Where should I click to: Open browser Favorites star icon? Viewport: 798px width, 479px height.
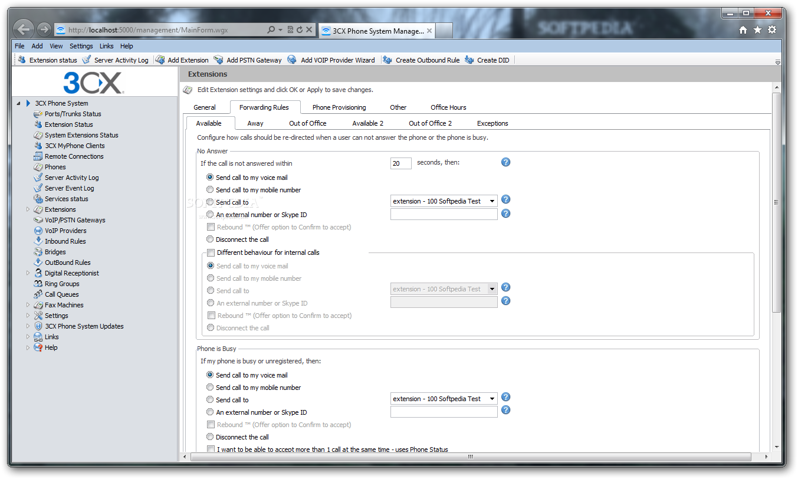757,30
